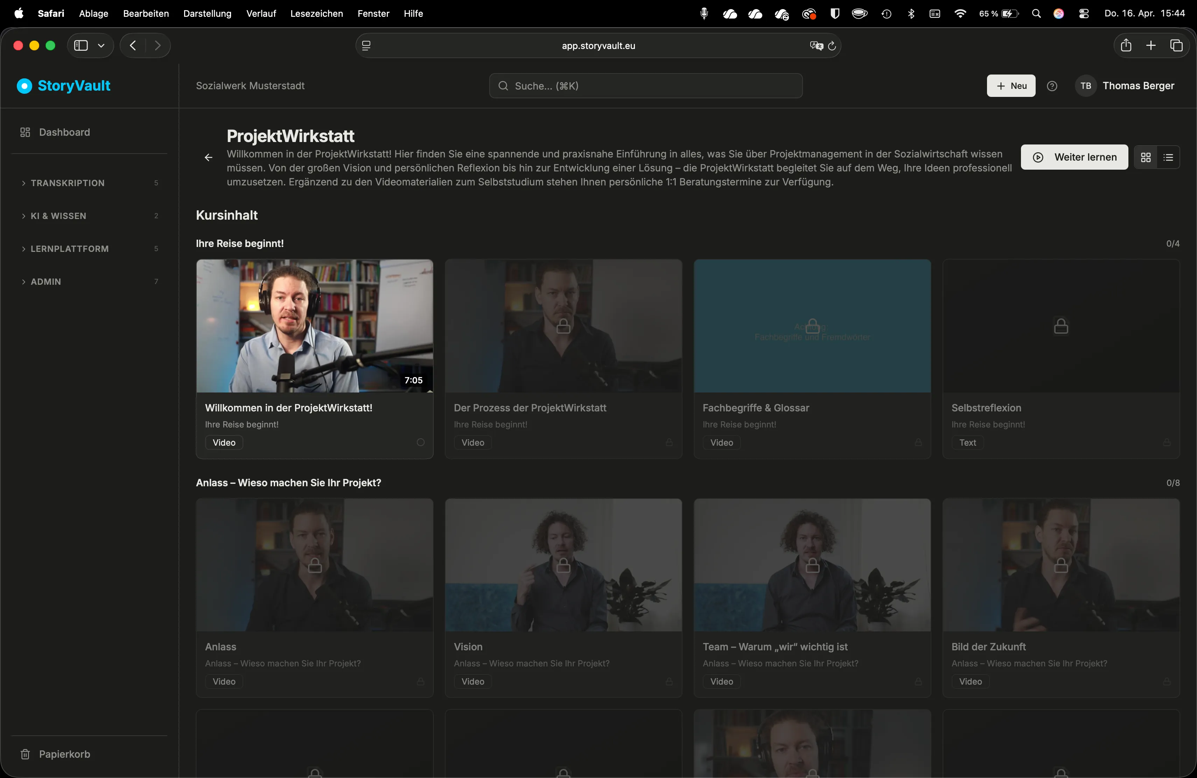The image size is (1197, 778).
Task: Click the Neu button
Action: [1011, 86]
